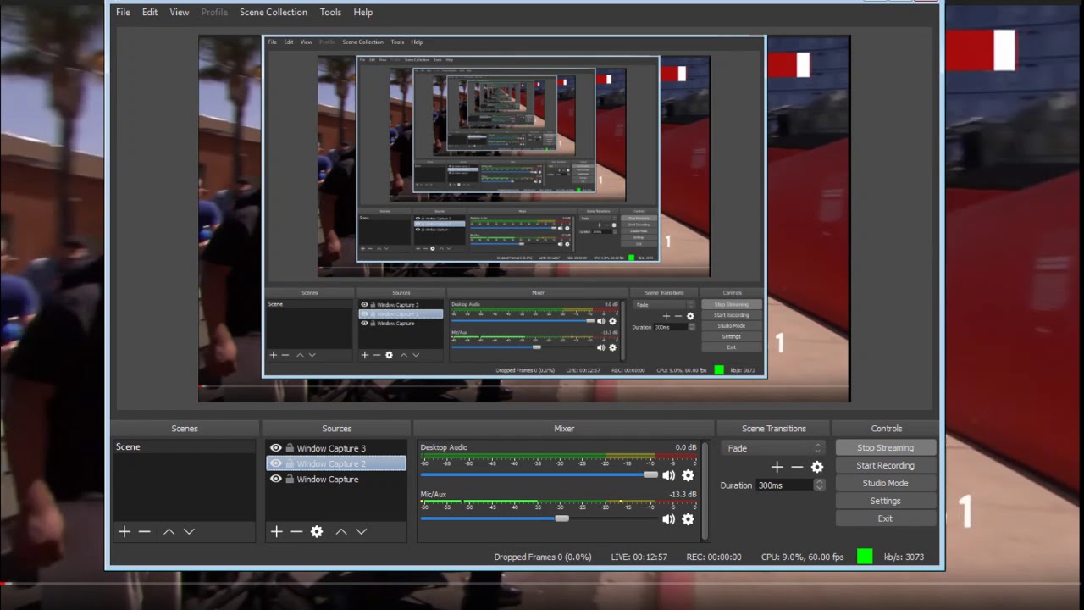Select the Scene item in Scenes list
This screenshot has height=610, width=1084.
[184, 447]
